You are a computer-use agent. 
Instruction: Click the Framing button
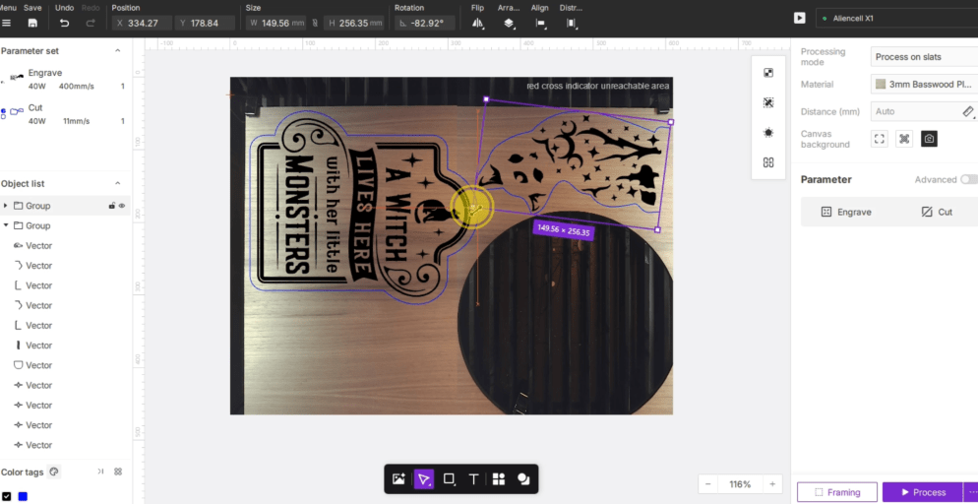[x=836, y=492]
